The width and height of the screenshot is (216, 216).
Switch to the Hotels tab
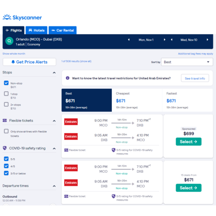tap(36, 30)
